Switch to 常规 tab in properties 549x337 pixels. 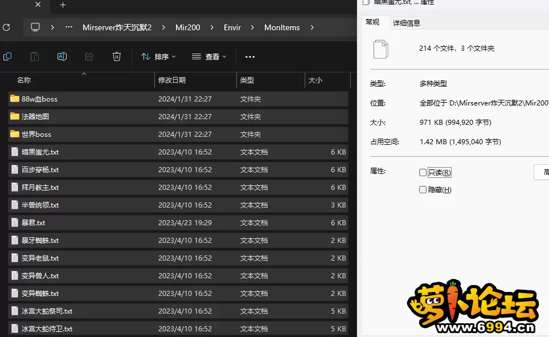(x=372, y=22)
